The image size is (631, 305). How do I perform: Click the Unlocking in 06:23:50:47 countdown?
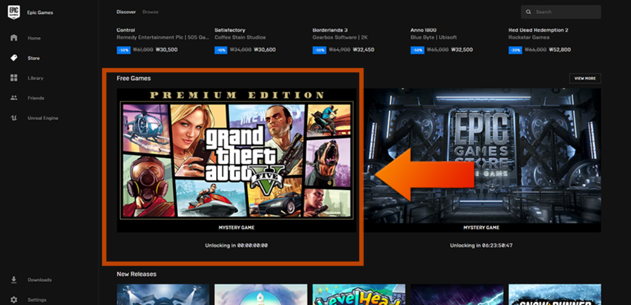481,246
